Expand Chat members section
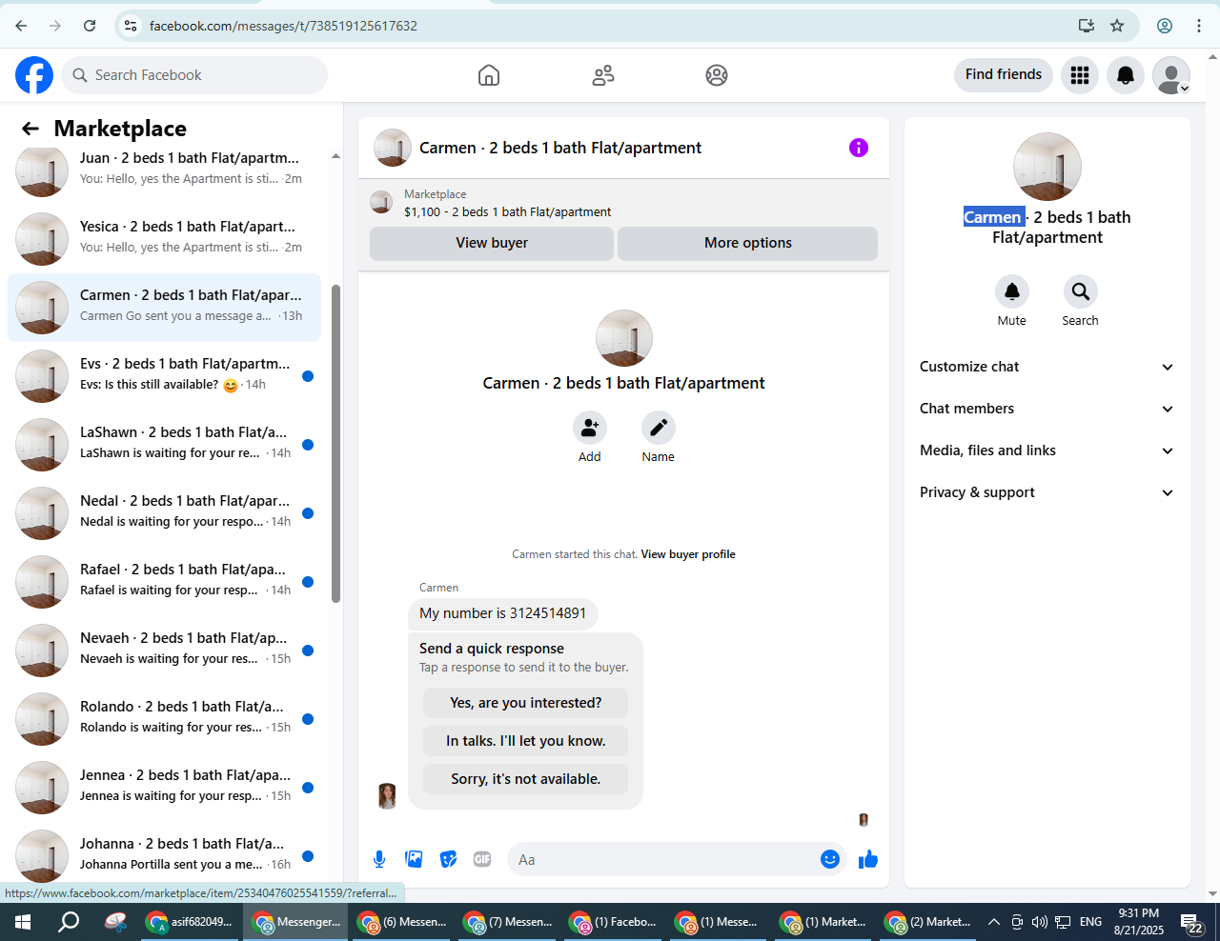Viewport: 1220px width, 941px height. pos(1047,409)
